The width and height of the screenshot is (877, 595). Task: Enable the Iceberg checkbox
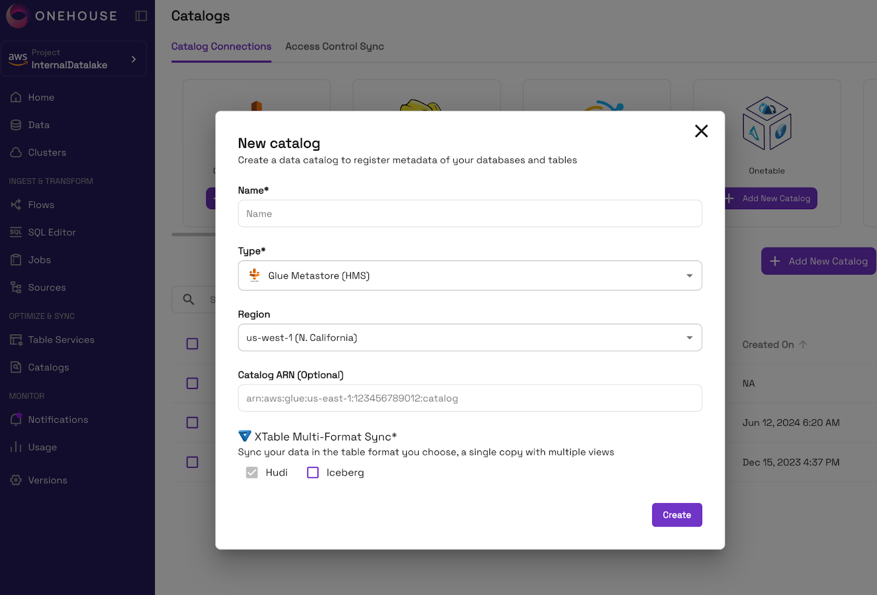[313, 472]
